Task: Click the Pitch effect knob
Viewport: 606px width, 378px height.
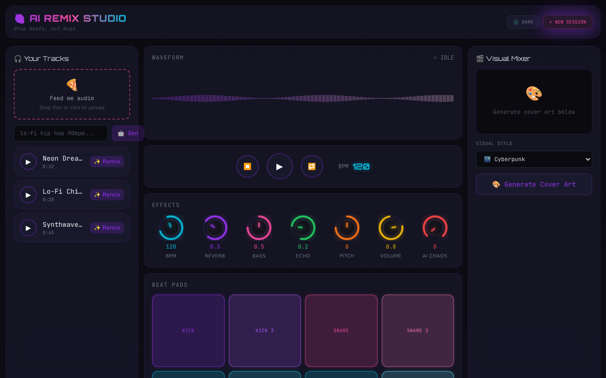Action: click(x=347, y=228)
